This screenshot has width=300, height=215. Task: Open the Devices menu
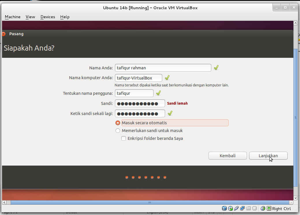pos(47,17)
